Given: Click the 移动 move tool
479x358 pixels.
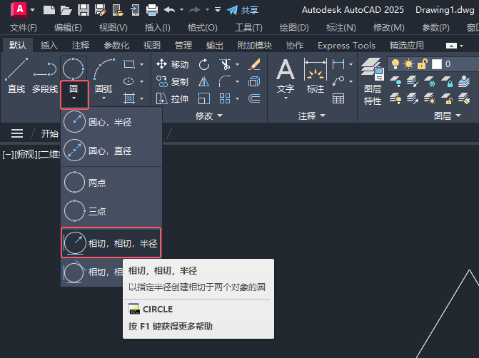Looking at the screenshot, I should pos(172,64).
